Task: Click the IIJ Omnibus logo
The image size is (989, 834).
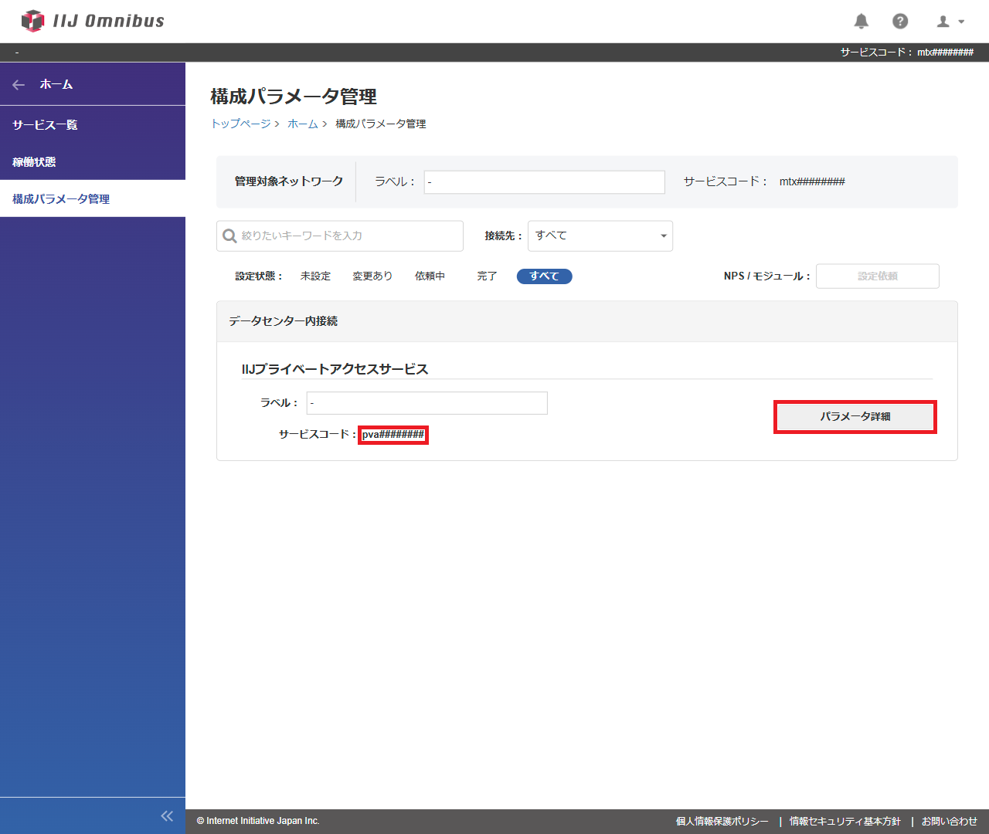Action: [x=93, y=21]
